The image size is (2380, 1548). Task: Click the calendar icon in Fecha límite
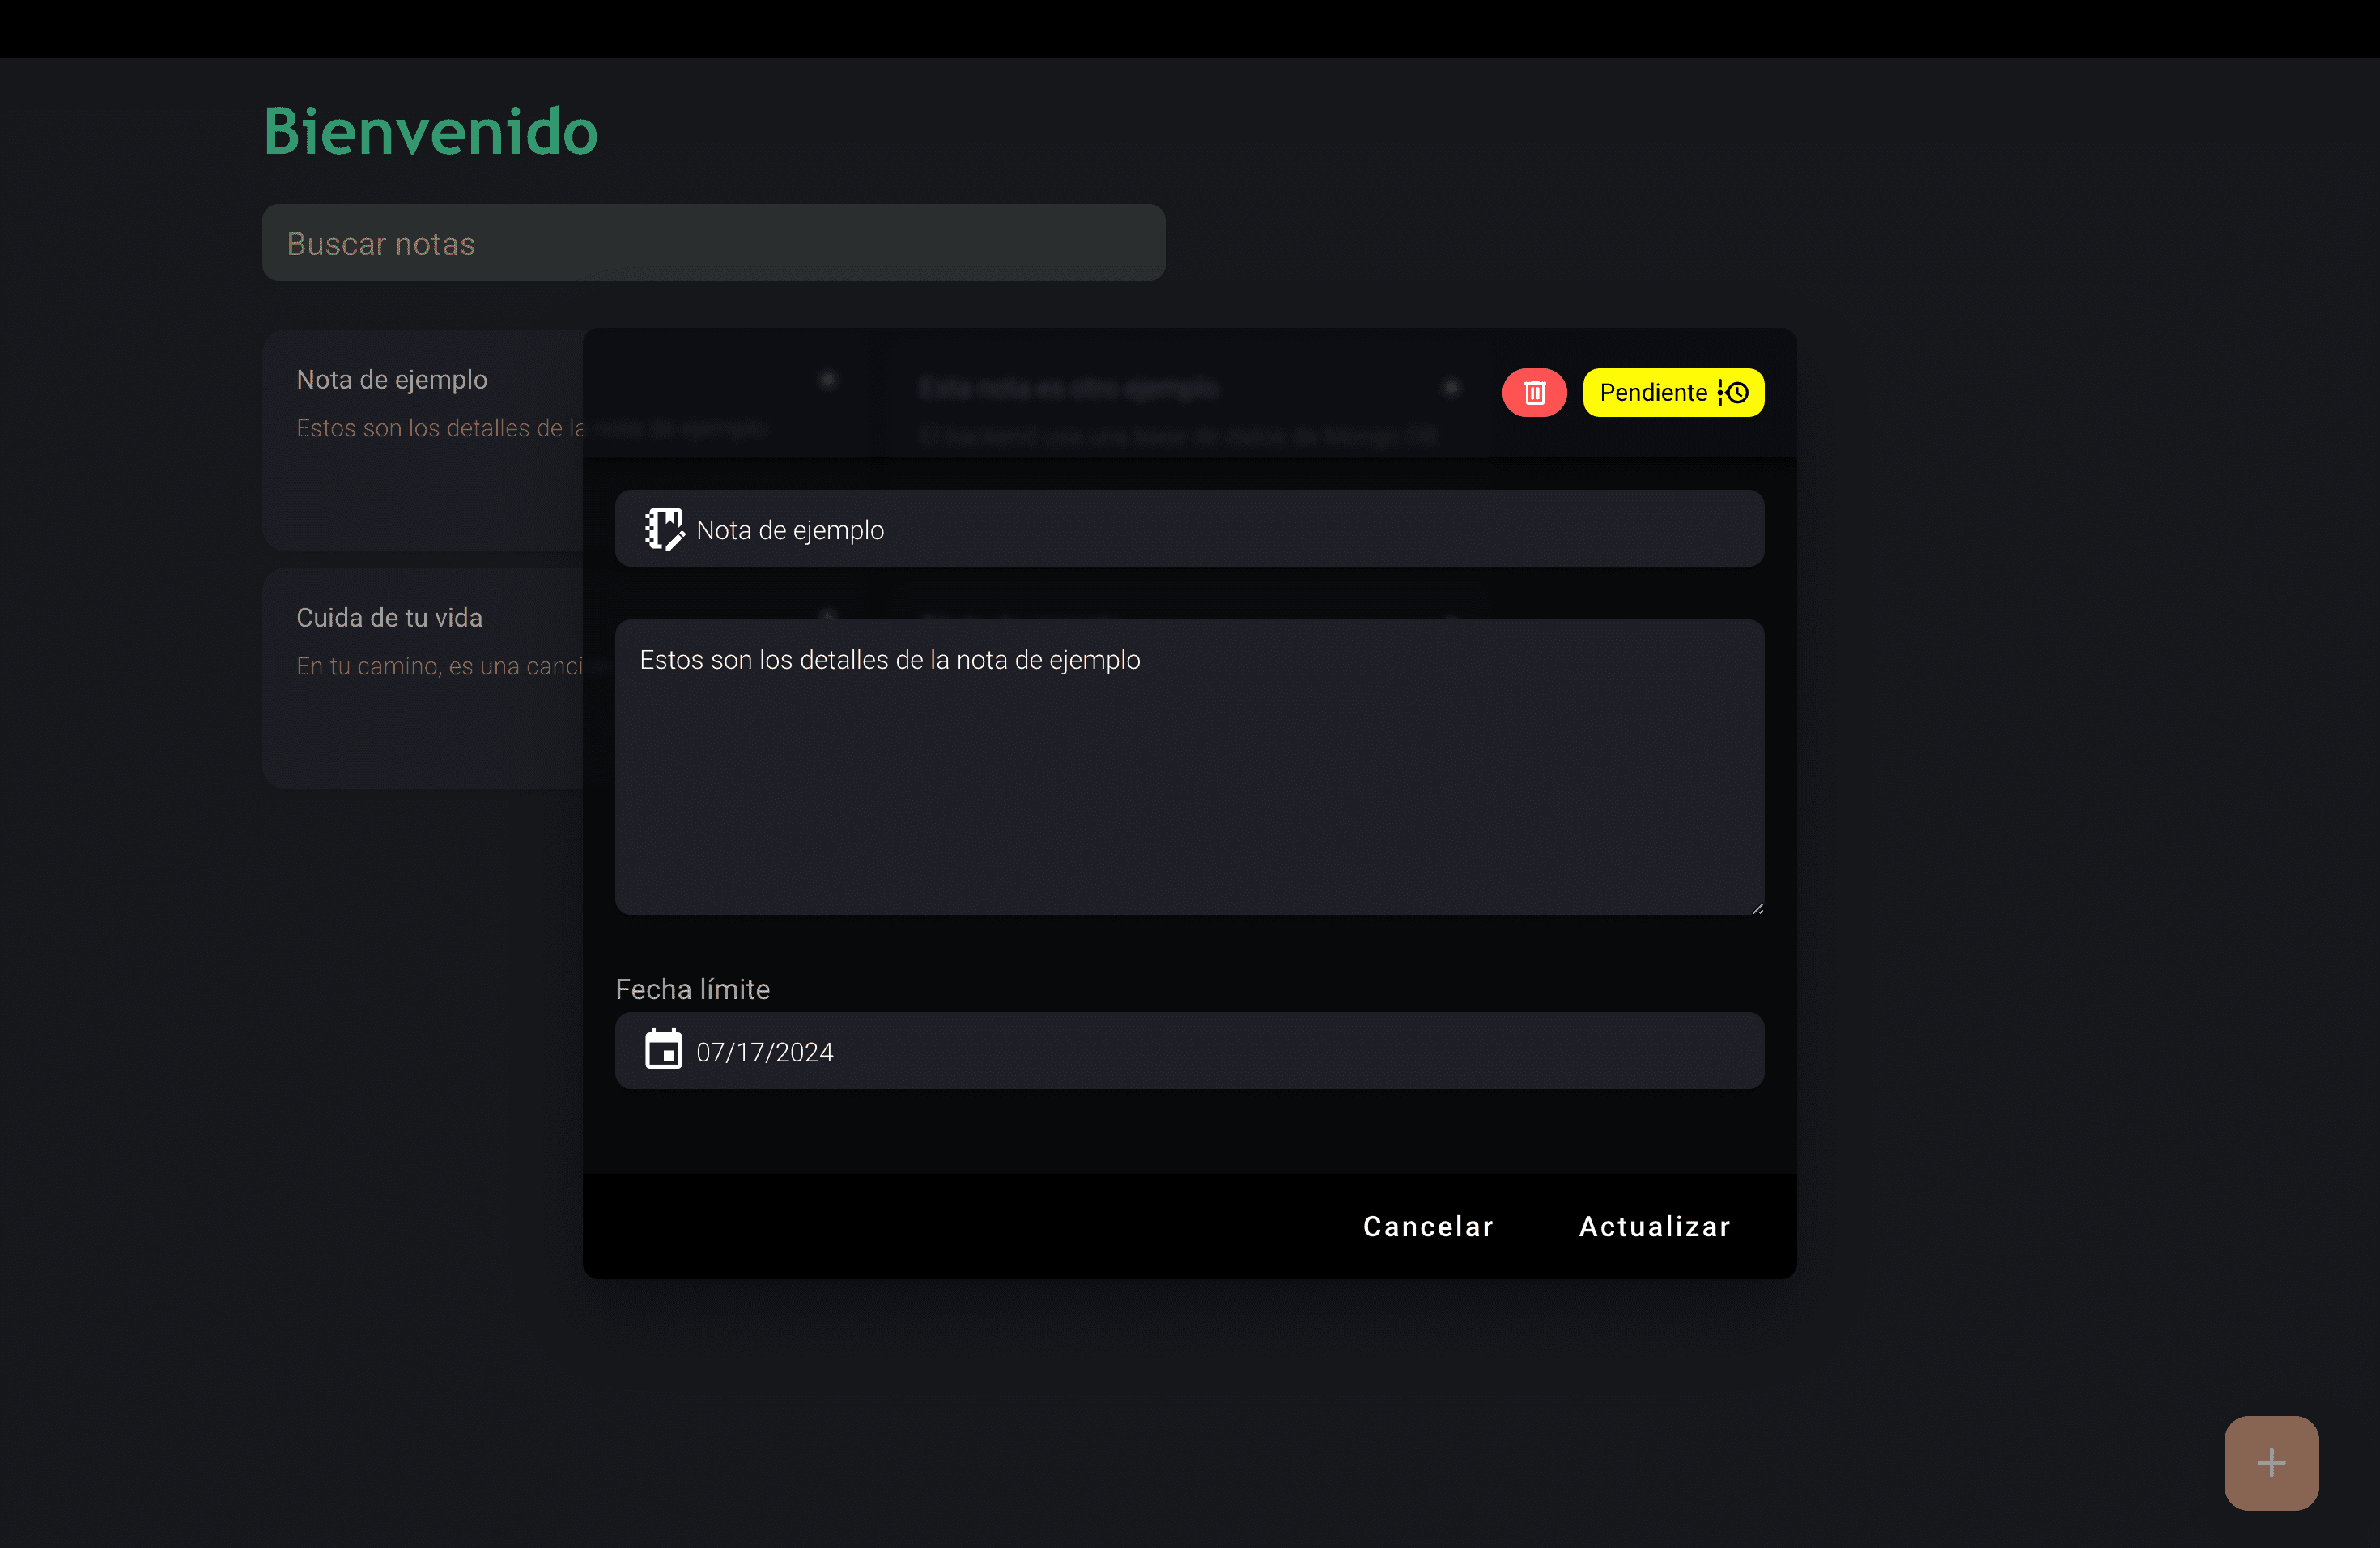[x=663, y=1050]
